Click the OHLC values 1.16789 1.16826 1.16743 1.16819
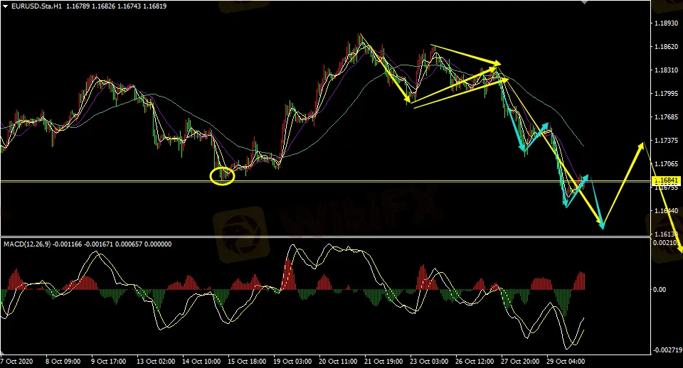 116,6
